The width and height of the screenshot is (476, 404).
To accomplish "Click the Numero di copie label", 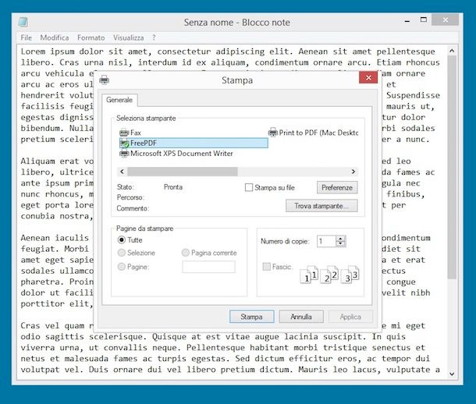I will coord(285,242).
